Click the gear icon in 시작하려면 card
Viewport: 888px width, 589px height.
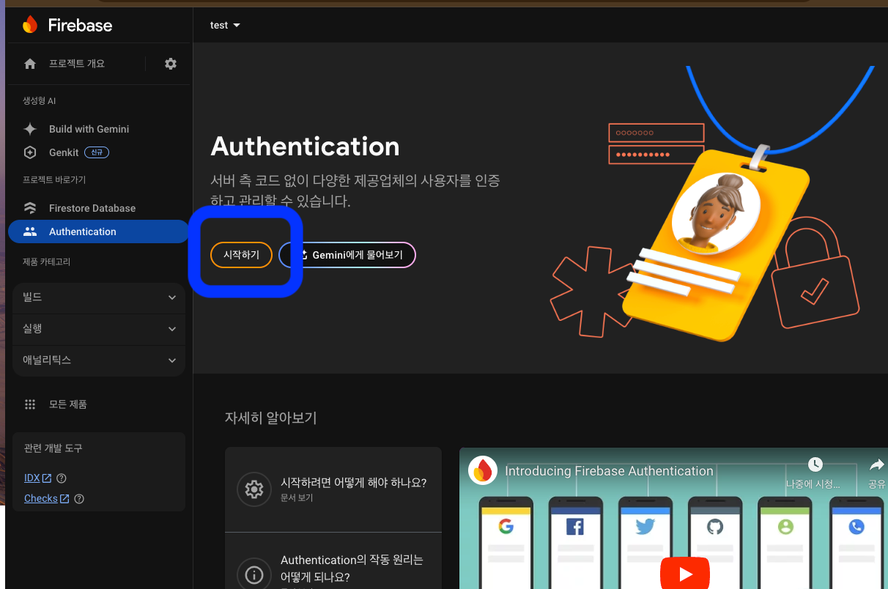coord(254,489)
